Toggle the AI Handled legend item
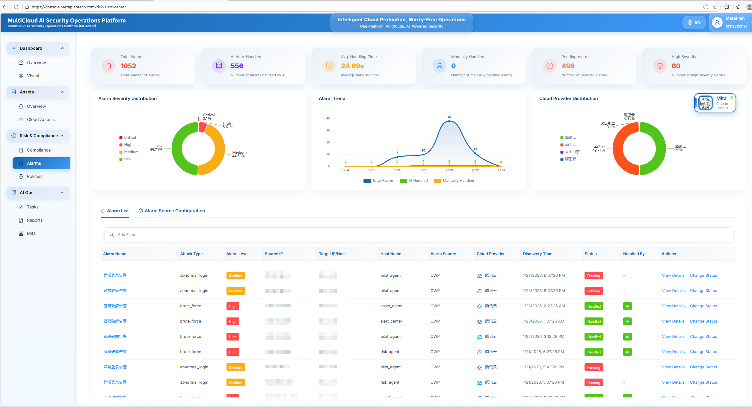 [x=414, y=180]
